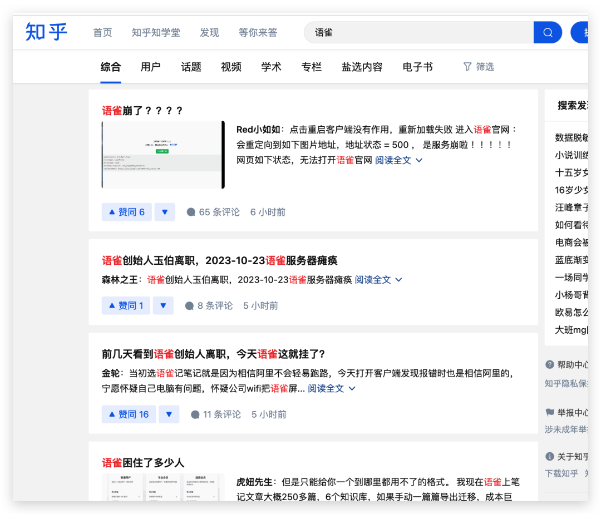Viewport: 601px width, 514px height.
Task: Open thumbnail image of 语雀困住了多少人 post
Action: tap(163, 487)
